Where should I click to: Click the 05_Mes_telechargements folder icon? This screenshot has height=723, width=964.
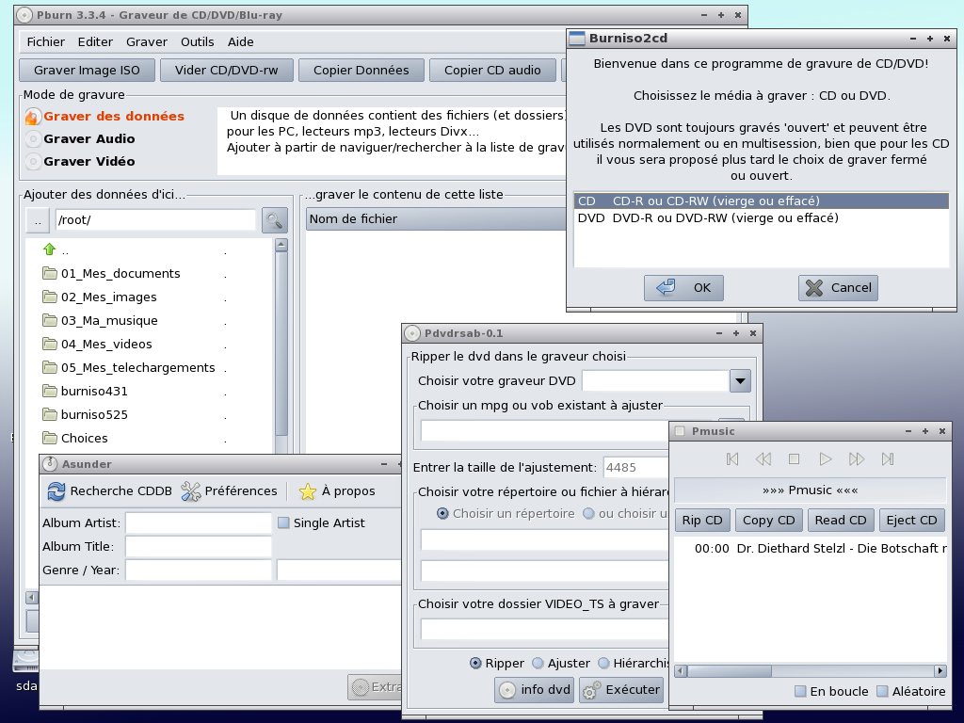[x=50, y=367]
